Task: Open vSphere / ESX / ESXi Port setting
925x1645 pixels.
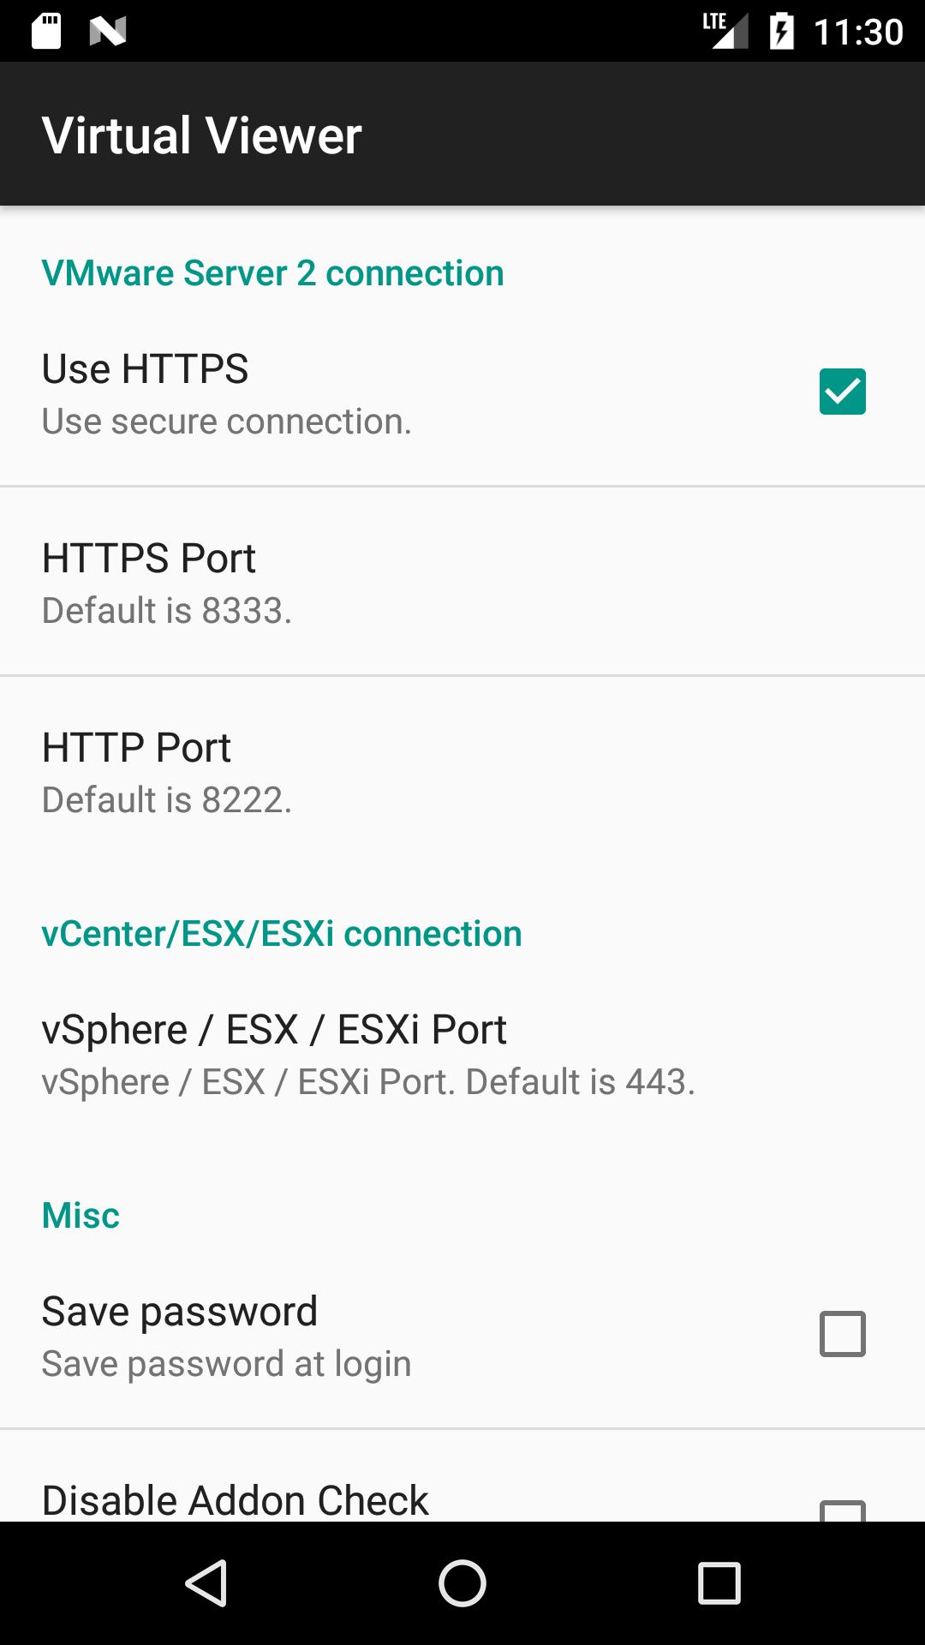Action: (x=462, y=1054)
